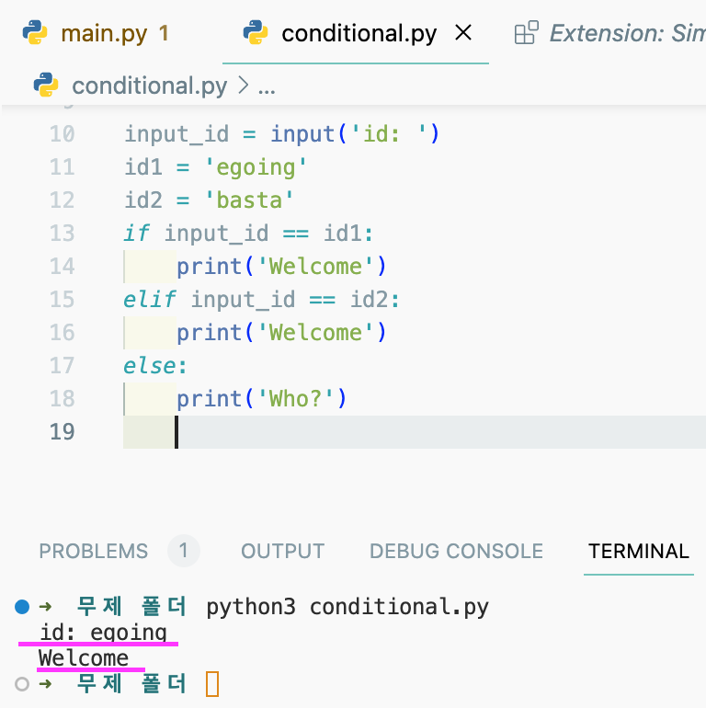
Task: Select the TERMINAL panel tab
Action: 639,551
